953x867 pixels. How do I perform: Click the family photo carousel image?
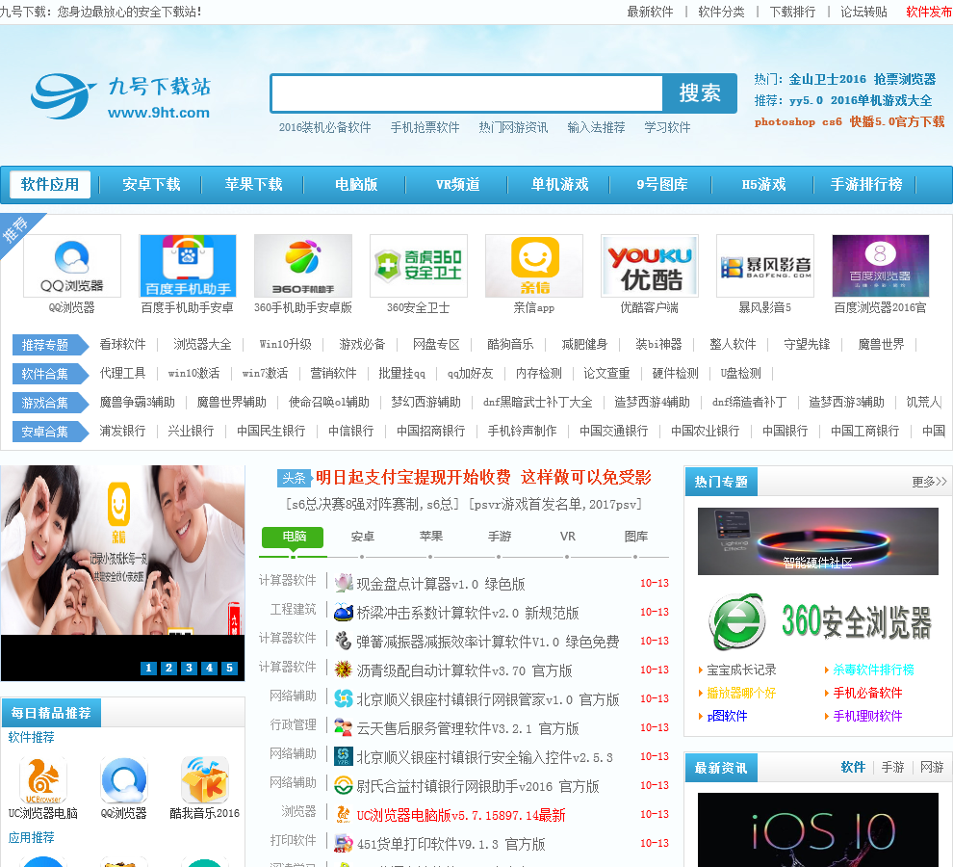point(122,551)
